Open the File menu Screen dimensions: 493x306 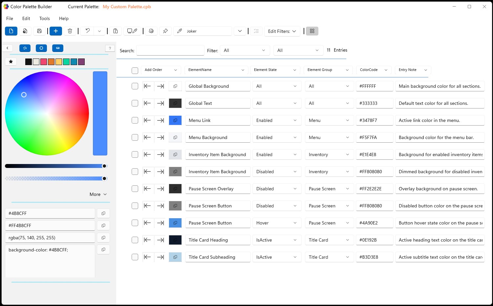tap(10, 18)
